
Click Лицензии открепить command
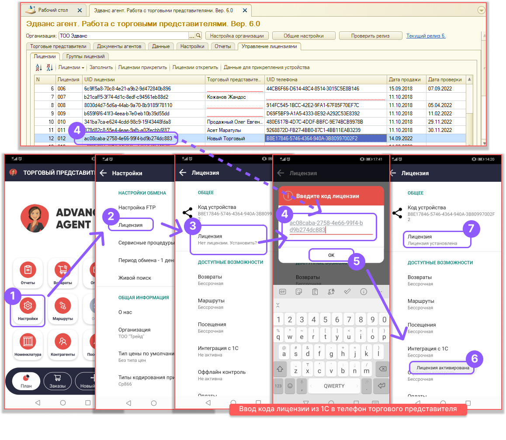tap(195, 67)
